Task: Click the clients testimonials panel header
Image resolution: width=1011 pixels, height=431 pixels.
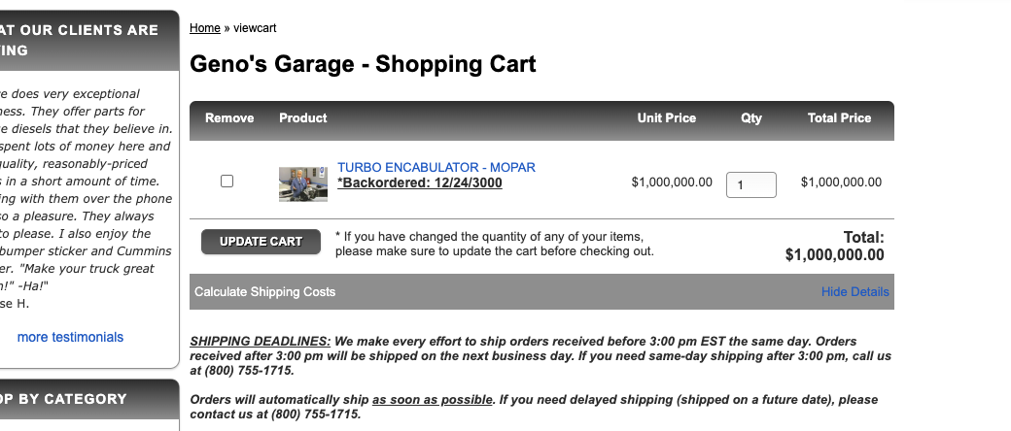Action: click(89, 40)
